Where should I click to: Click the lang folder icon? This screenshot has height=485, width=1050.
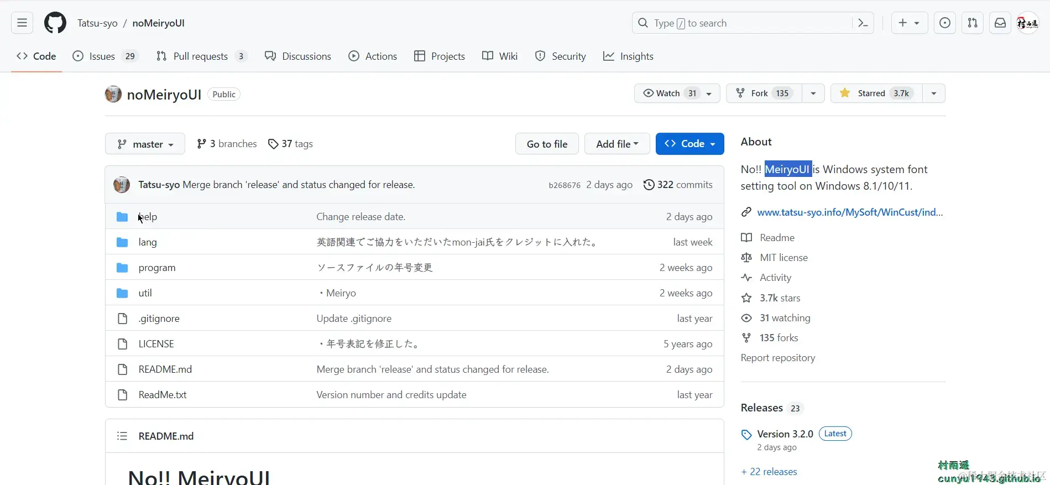click(122, 242)
